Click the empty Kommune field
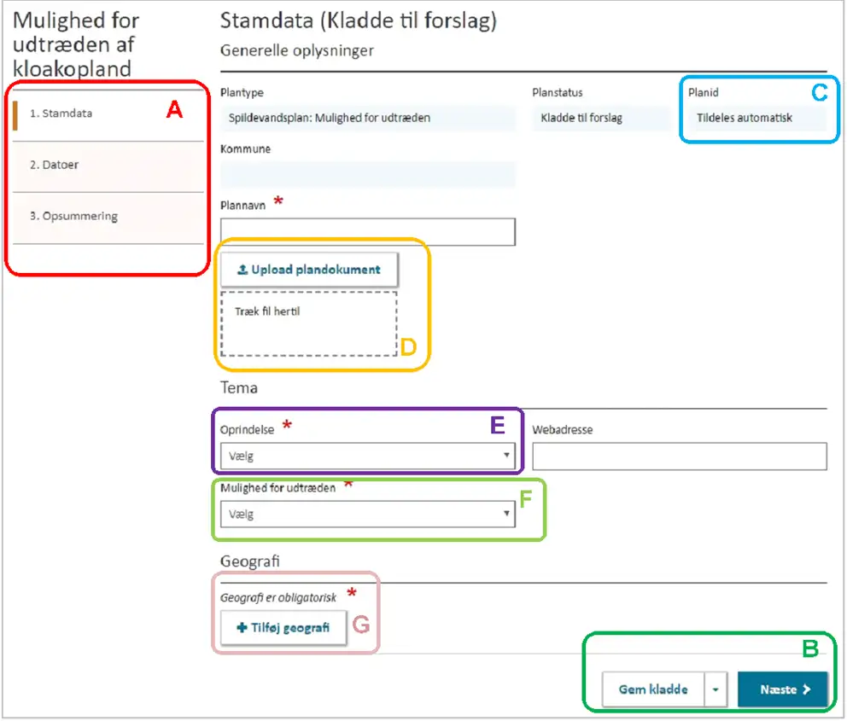Image resolution: width=847 pixels, height=721 pixels. point(367,174)
